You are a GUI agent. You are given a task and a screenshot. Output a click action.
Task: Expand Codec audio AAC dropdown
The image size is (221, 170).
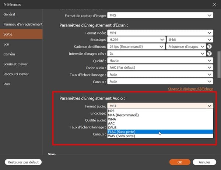point(160,68)
